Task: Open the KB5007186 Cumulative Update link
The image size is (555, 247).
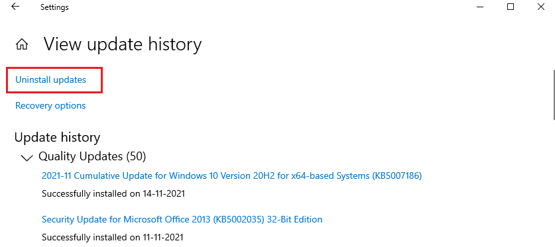Action: 231,175
